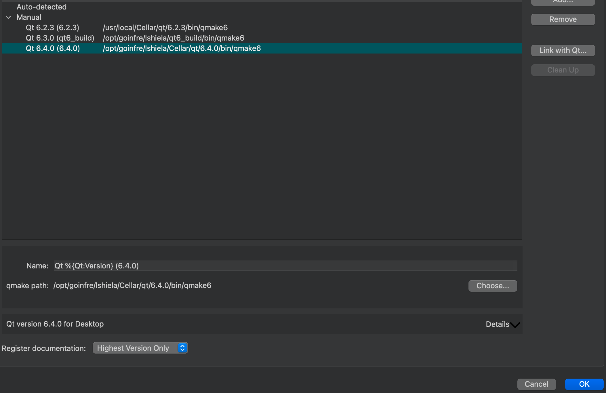The width and height of the screenshot is (606, 393).
Task: Select the Auto-detected tree group
Action: [x=41, y=7]
